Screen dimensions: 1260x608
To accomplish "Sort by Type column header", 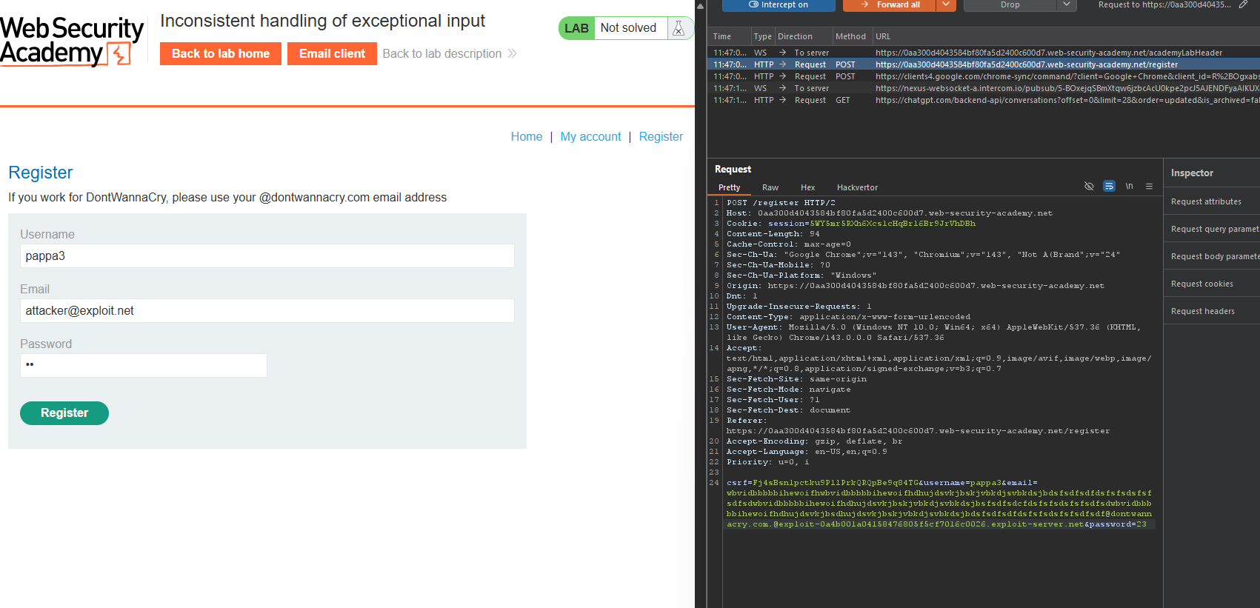I will pyautogui.click(x=762, y=36).
